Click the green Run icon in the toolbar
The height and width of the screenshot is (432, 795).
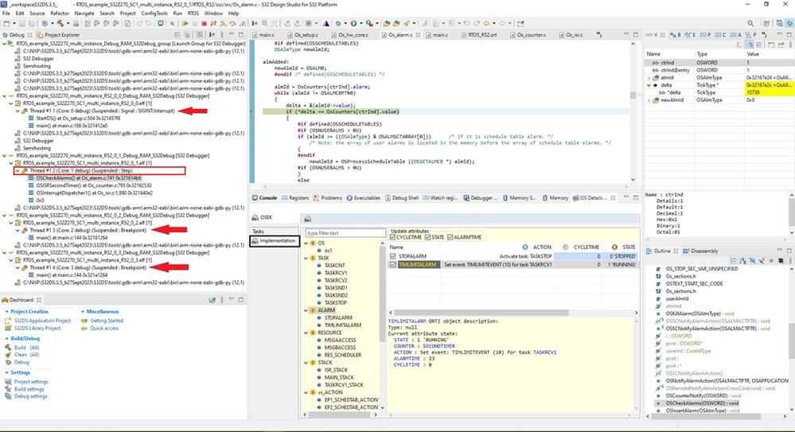pos(353,24)
